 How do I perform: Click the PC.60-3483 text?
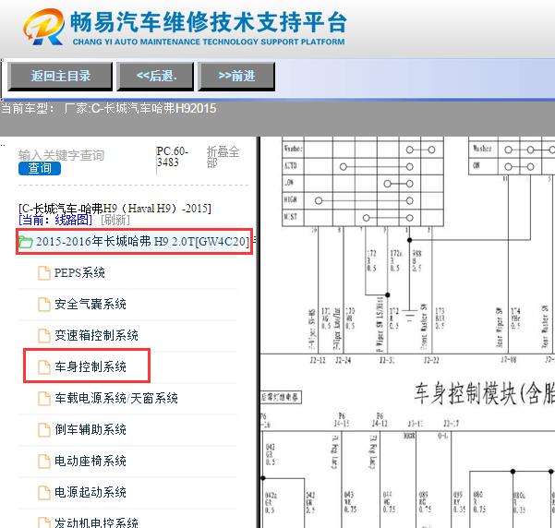point(173,156)
